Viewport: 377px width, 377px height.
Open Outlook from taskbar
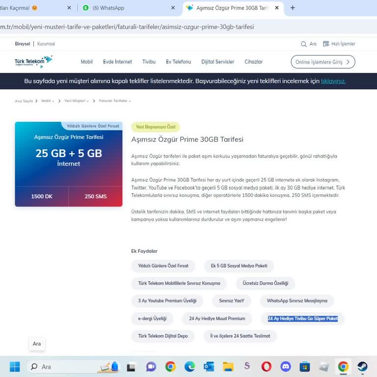coord(209,367)
